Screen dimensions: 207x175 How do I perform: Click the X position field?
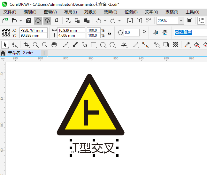point(34,30)
